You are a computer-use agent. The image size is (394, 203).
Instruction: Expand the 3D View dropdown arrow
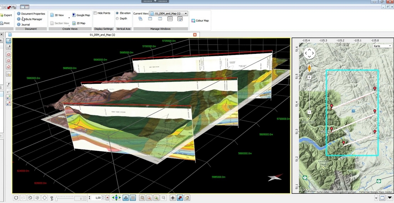(69, 17)
